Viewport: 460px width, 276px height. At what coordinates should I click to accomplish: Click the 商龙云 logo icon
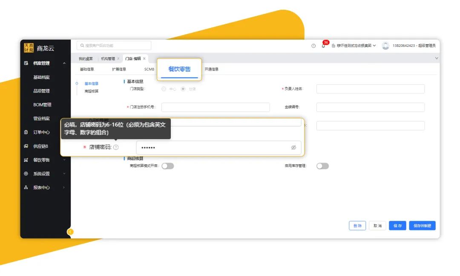point(29,48)
